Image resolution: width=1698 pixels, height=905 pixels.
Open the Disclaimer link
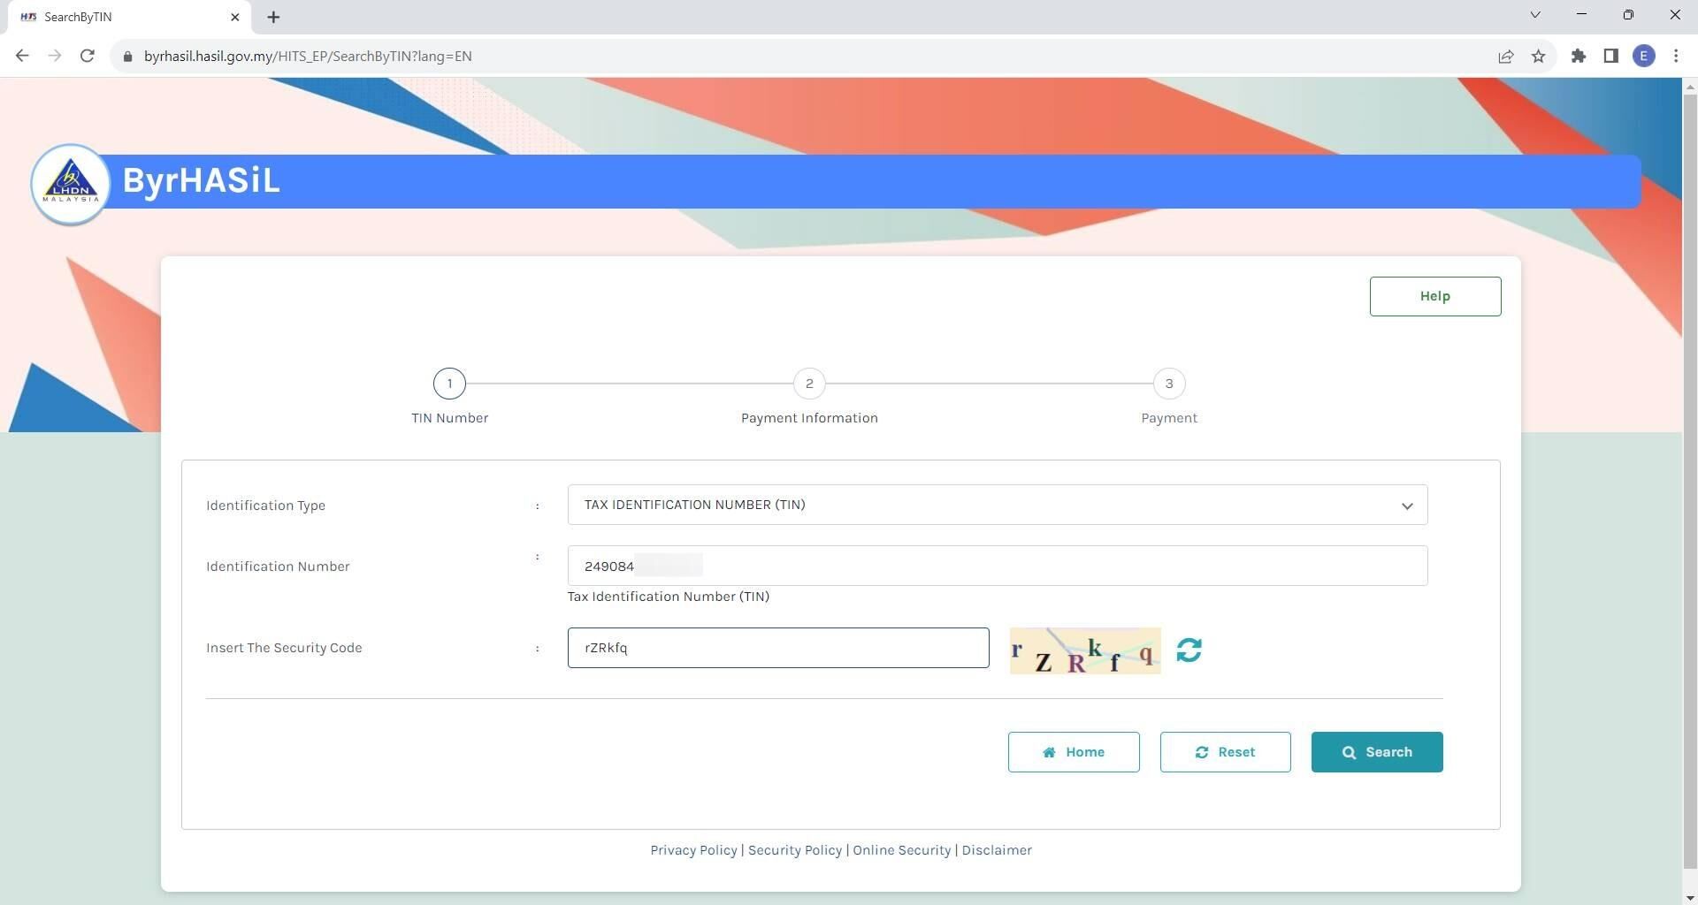(997, 850)
